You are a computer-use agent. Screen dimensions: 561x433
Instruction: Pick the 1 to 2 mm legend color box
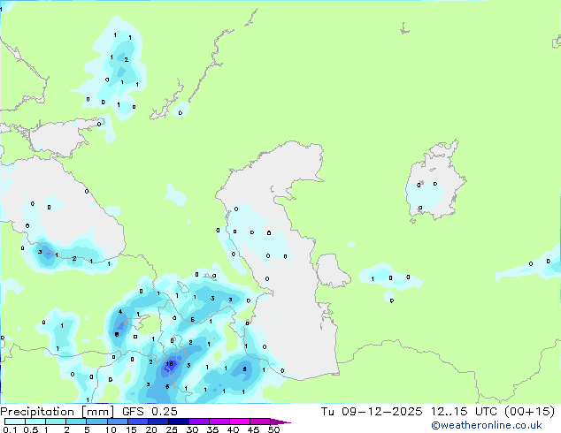tap(56, 422)
